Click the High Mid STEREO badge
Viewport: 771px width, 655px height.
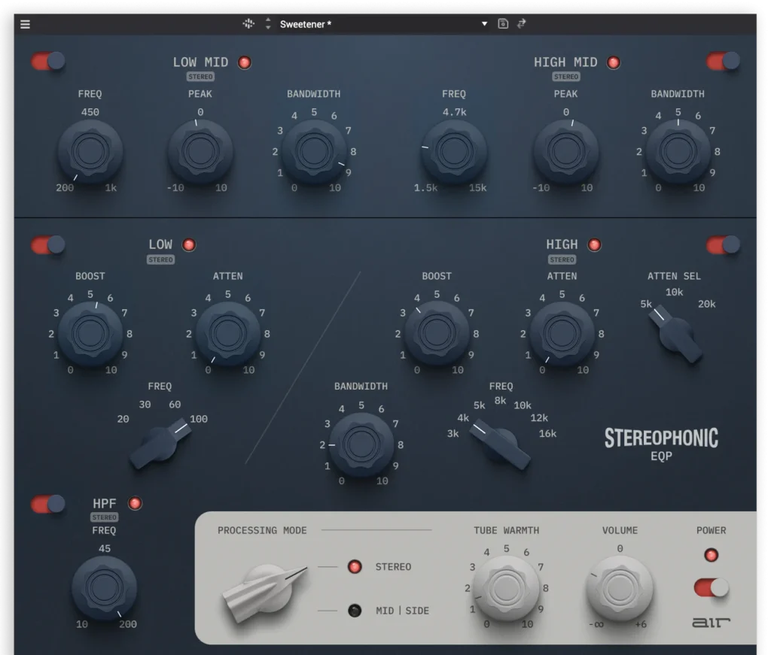click(566, 77)
